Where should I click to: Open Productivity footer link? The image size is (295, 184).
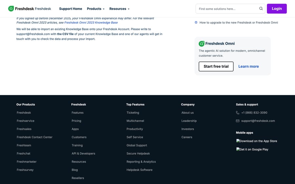135,129
